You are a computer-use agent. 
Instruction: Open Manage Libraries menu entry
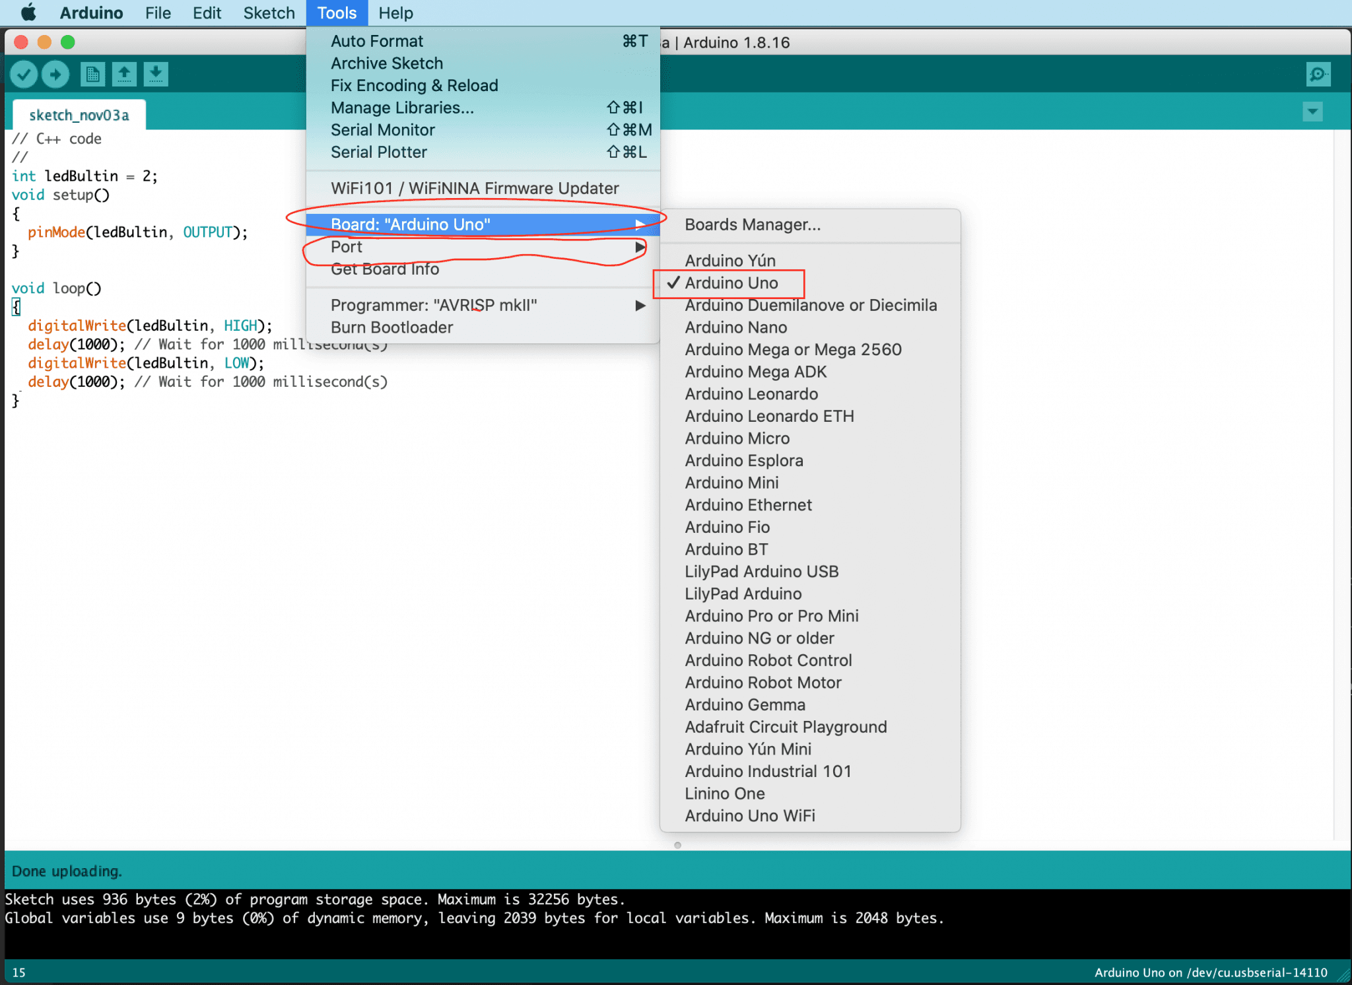pos(483,108)
